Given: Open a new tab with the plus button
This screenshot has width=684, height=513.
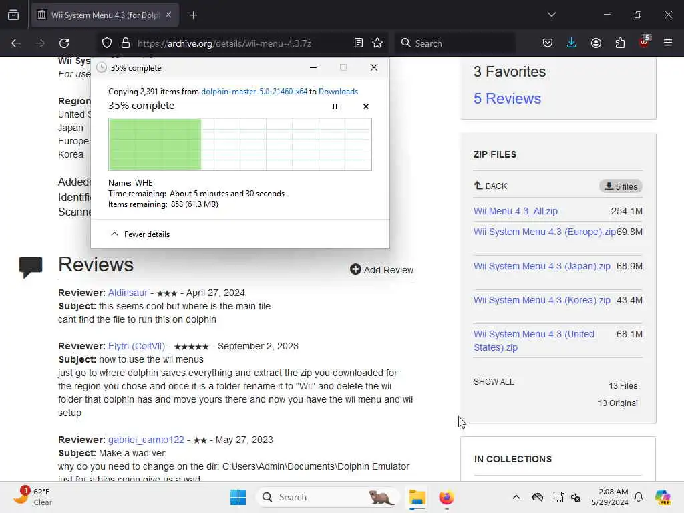Looking at the screenshot, I should 194,15.
